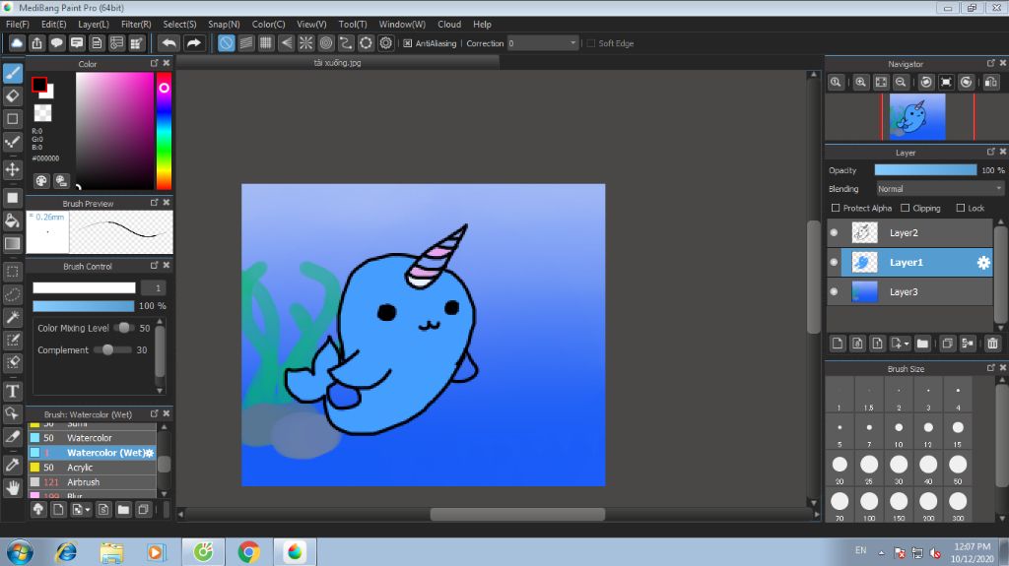Enable the Soft Edge checkbox
The width and height of the screenshot is (1009, 566).
[591, 43]
